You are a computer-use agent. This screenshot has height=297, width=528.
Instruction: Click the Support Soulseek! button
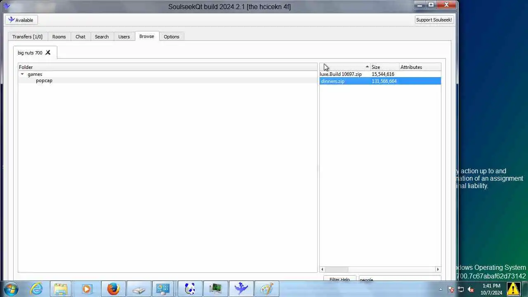click(434, 20)
